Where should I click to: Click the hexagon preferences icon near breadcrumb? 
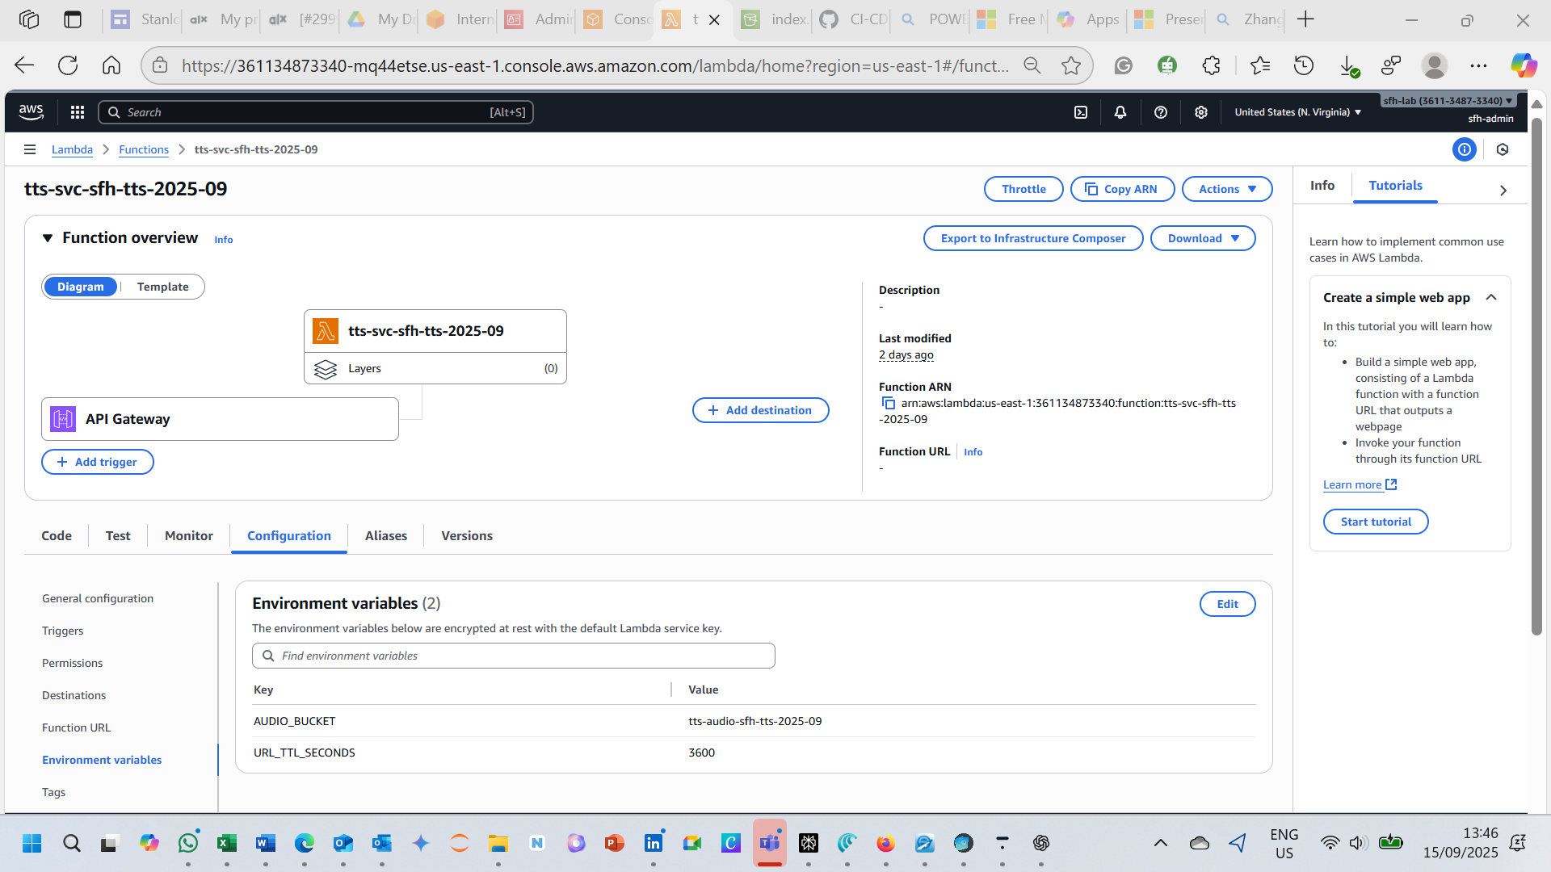pyautogui.click(x=1503, y=149)
